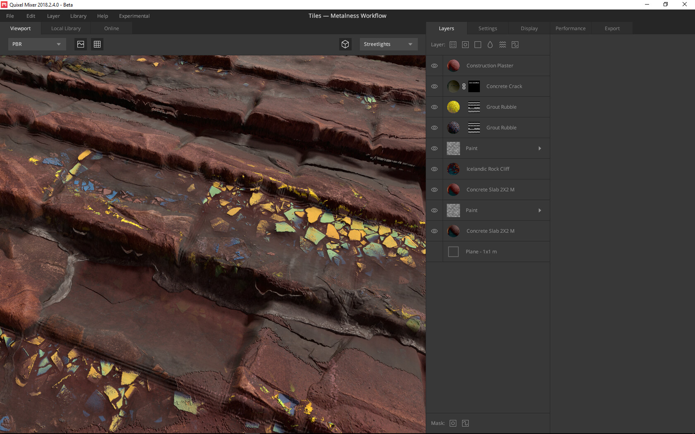
Task: Add a new Surface layer
Action: [453, 45]
